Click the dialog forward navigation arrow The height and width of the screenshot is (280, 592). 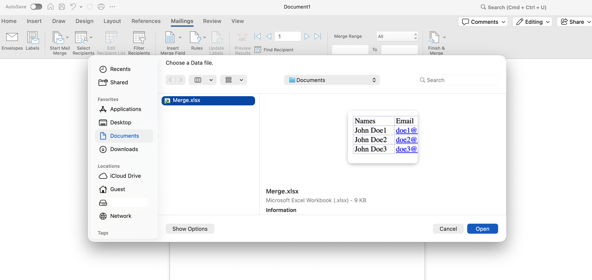pos(181,80)
